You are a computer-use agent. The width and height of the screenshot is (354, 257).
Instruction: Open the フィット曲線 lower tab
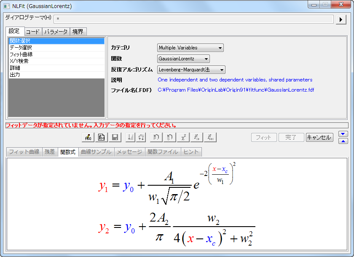pos(24,151)
